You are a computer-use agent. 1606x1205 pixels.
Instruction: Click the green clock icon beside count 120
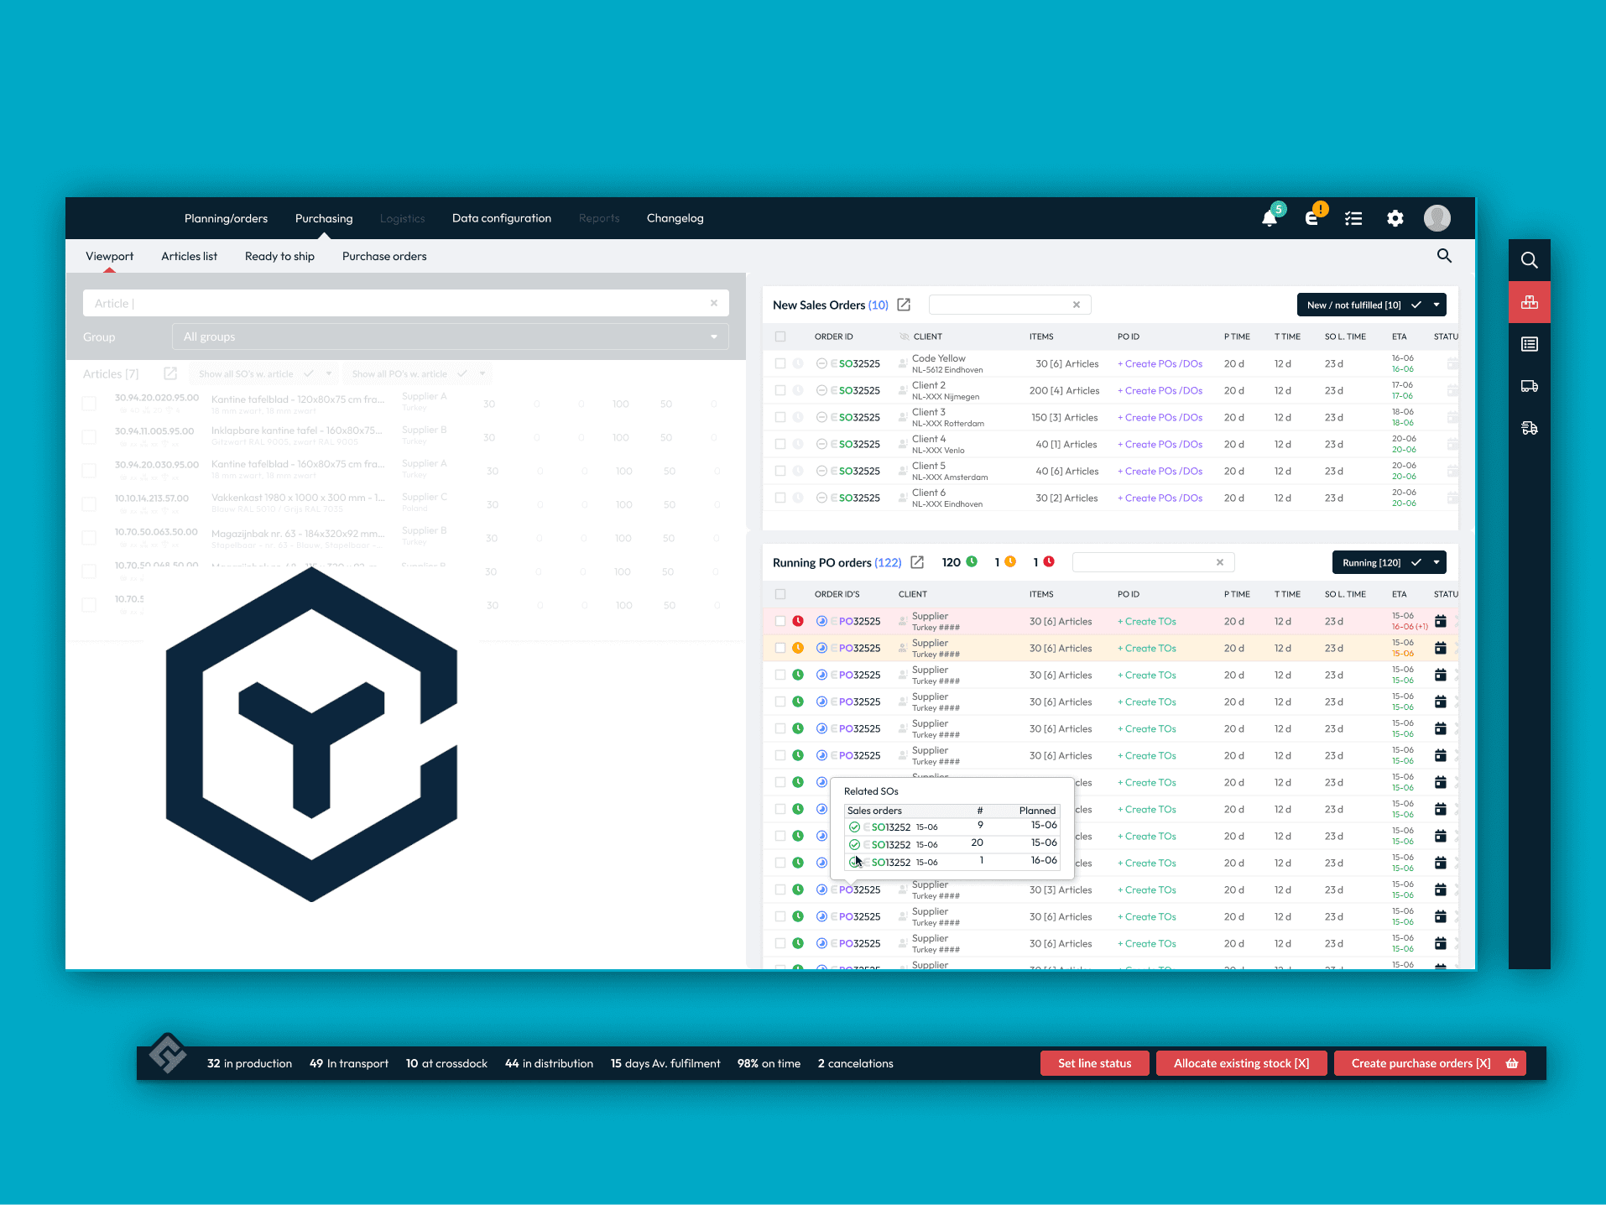pos(972,561)
